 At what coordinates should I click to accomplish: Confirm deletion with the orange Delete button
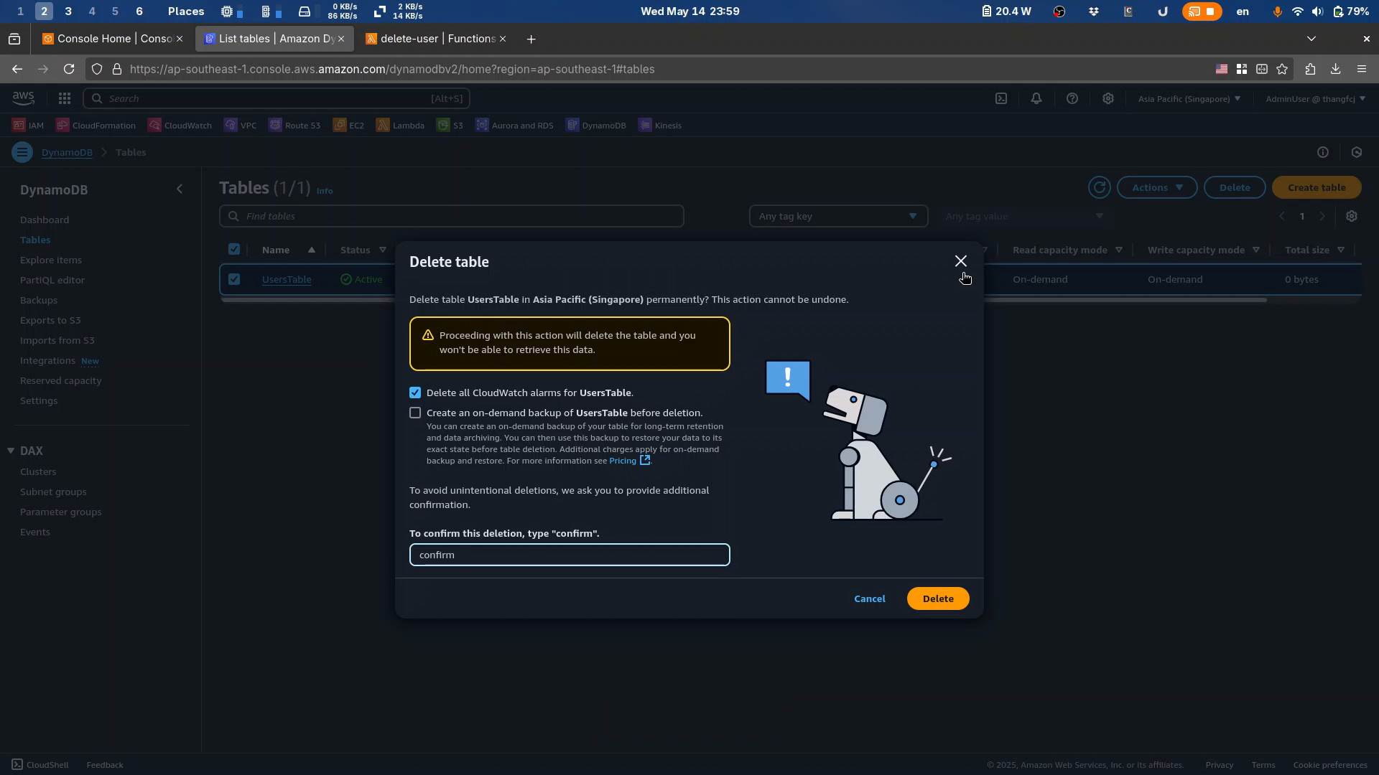click(938, 598)
